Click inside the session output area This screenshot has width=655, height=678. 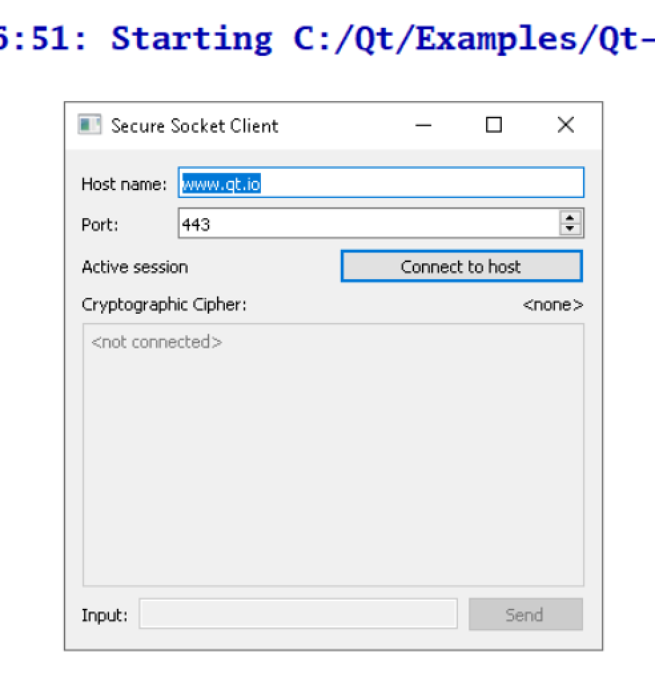click(x=333, y=459)
